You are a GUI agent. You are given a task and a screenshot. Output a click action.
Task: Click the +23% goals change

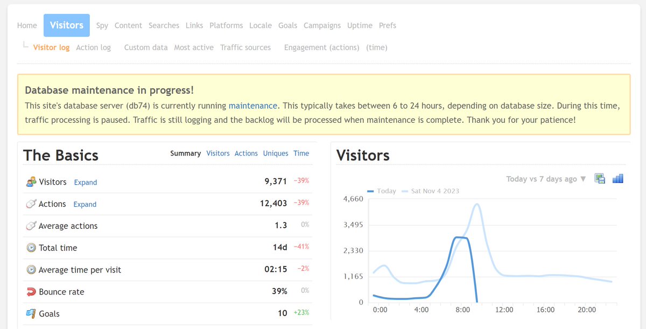pyautogui.click(x=301, y=313)
